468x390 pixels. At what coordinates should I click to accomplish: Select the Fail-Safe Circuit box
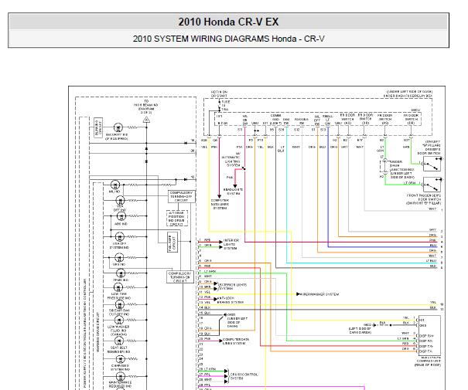pos(173,242)
